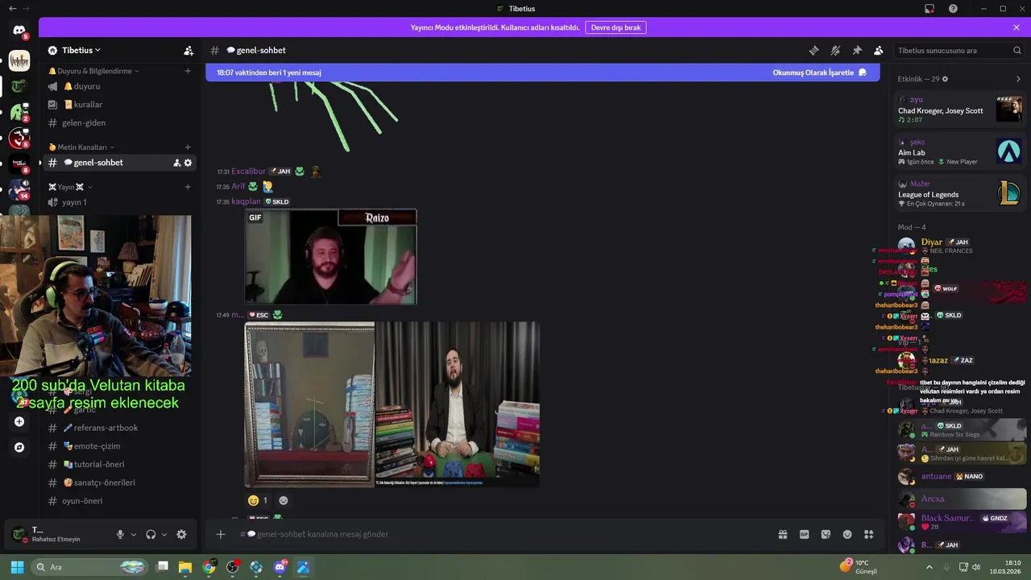Toggle the member list visibility icon
The height and width of the screenshot is (580, 1031).
(x=879, y=50)
